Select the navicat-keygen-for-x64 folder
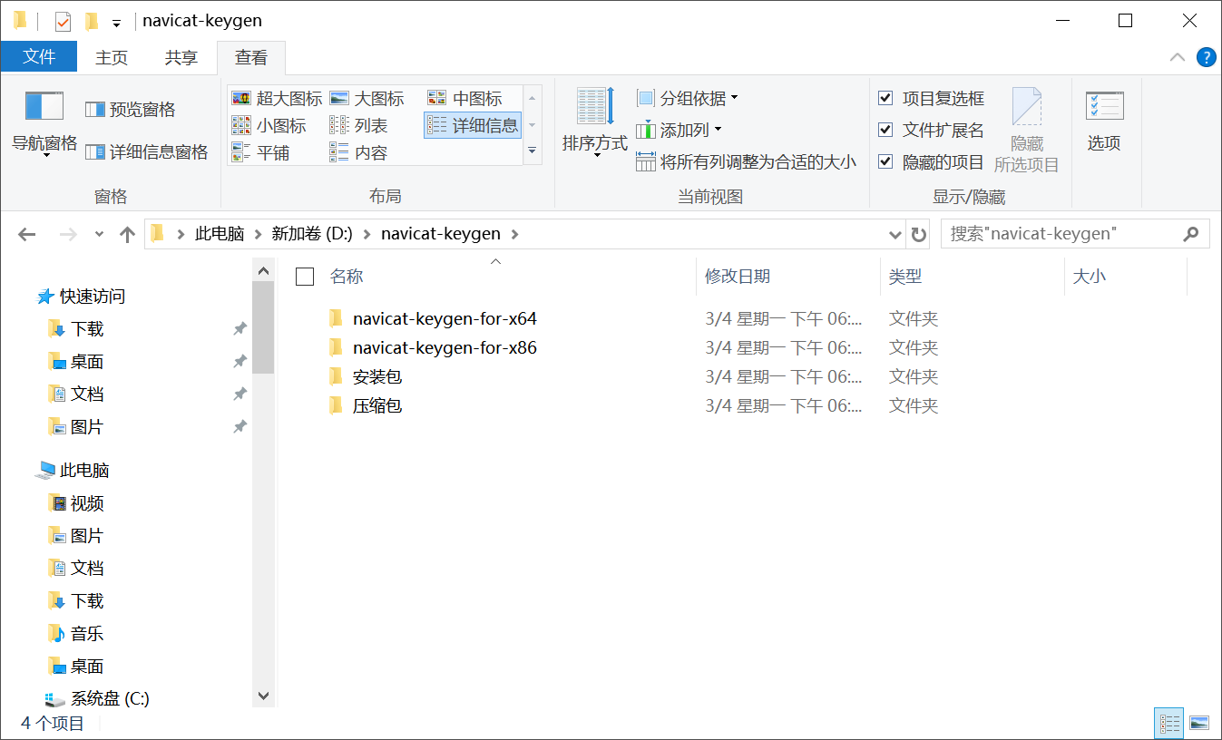Viewport: 1222px width, 740px height. coord(445,319)
